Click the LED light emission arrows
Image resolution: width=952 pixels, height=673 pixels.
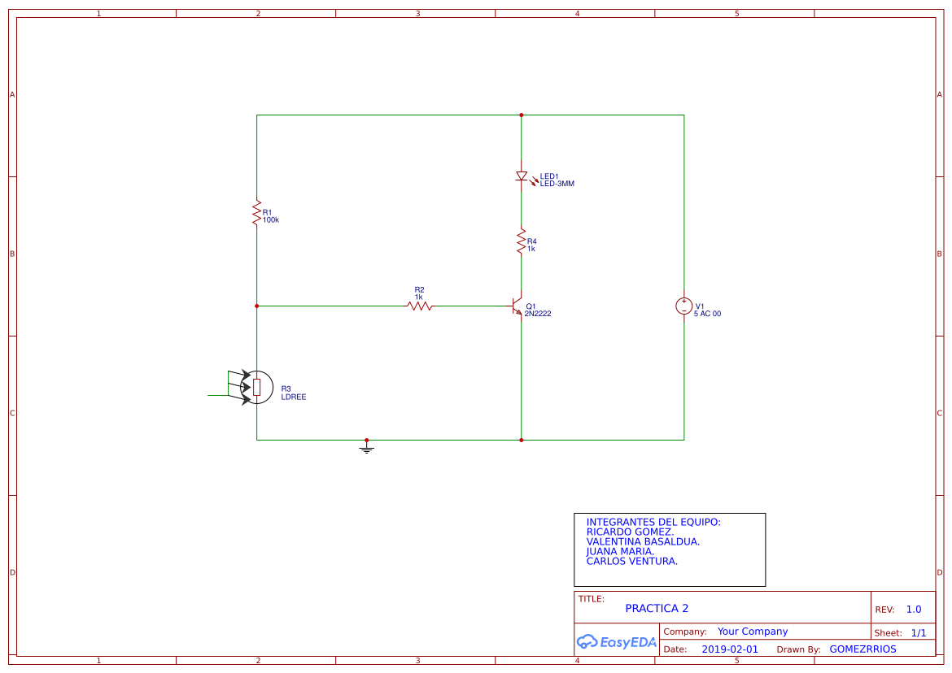(533, 180)
